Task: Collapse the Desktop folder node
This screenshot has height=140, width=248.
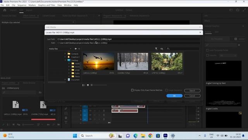Action: pyautogui.click(x=65, y=60)
